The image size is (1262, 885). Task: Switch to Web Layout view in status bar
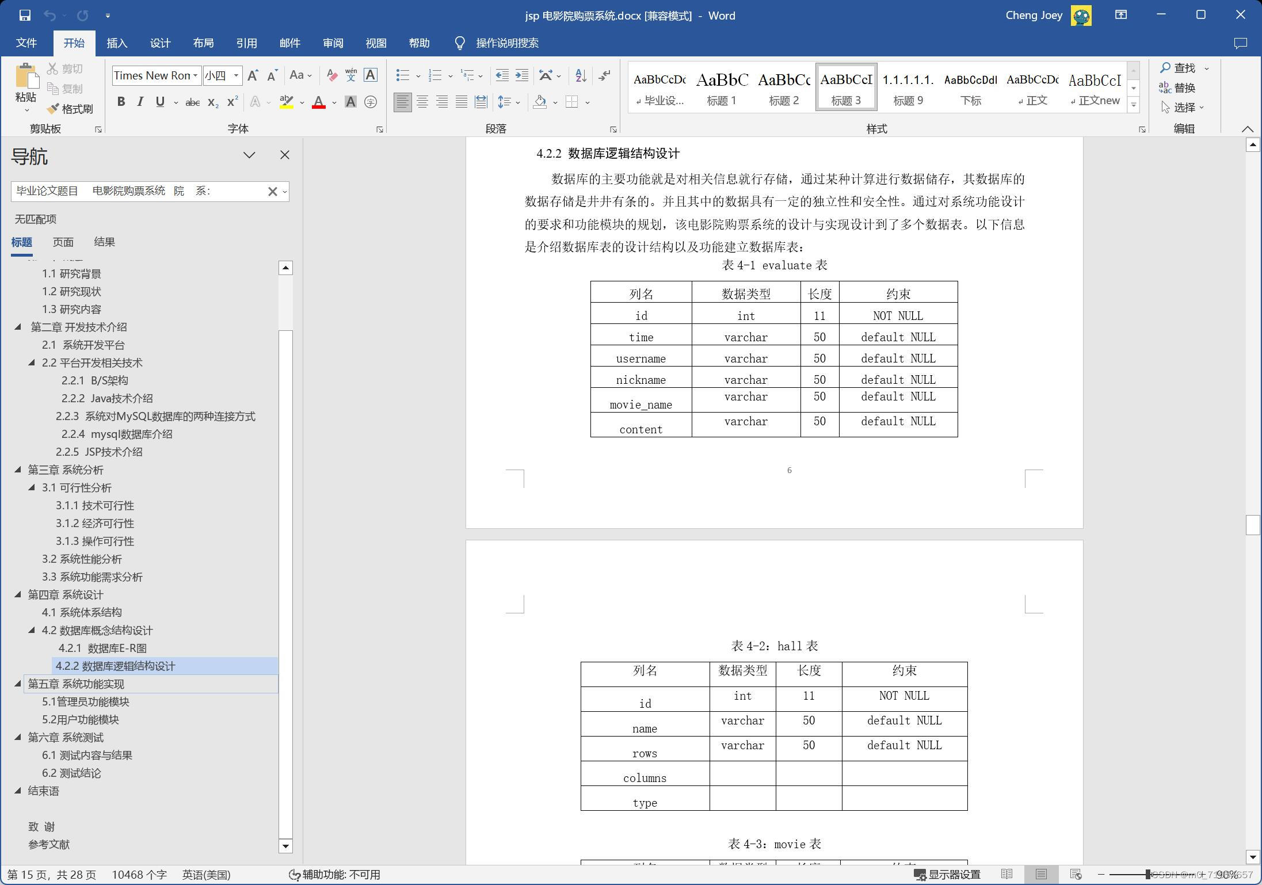1076,874
